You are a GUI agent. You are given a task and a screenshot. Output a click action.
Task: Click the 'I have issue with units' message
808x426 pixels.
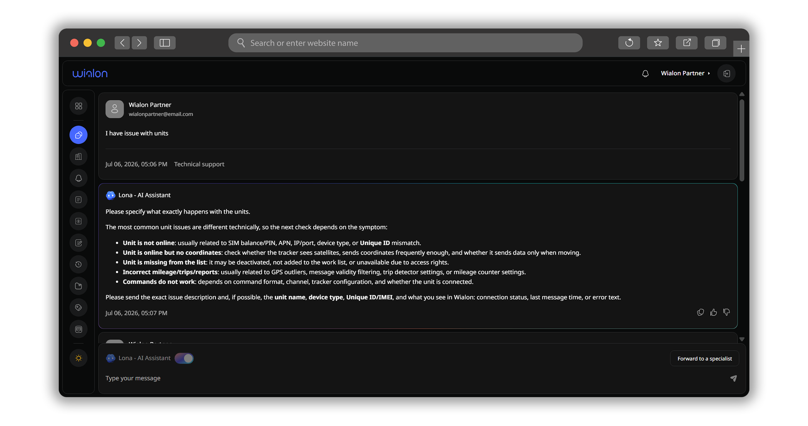click(x=137, y=133)
